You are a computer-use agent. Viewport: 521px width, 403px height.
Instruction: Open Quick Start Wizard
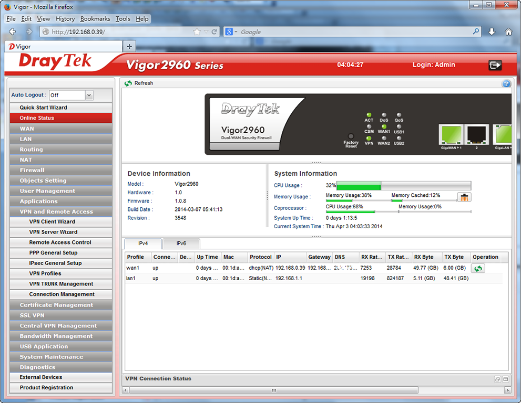tap(61, 108)
